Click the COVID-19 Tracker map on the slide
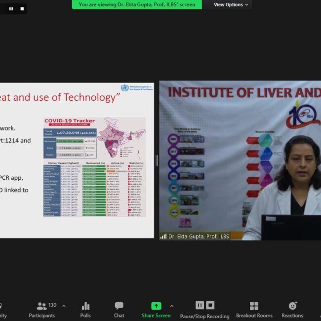 tap(123, 138)
